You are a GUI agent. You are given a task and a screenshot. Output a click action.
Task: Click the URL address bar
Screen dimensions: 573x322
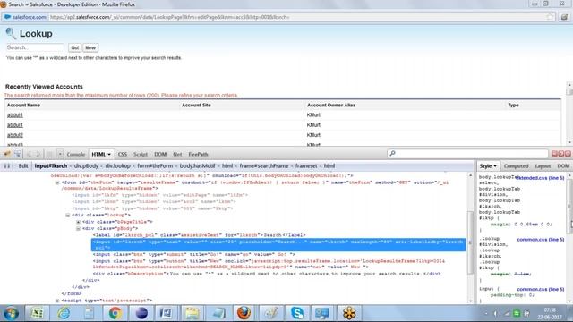pyautogui.click(x=296, y=17)
